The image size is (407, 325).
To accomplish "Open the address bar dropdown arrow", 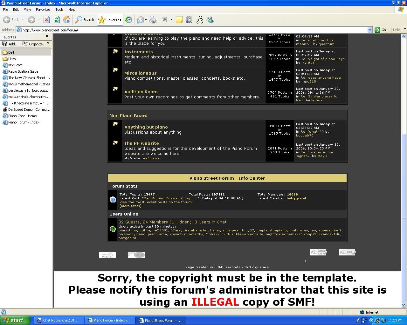I will tap(370, 30).
